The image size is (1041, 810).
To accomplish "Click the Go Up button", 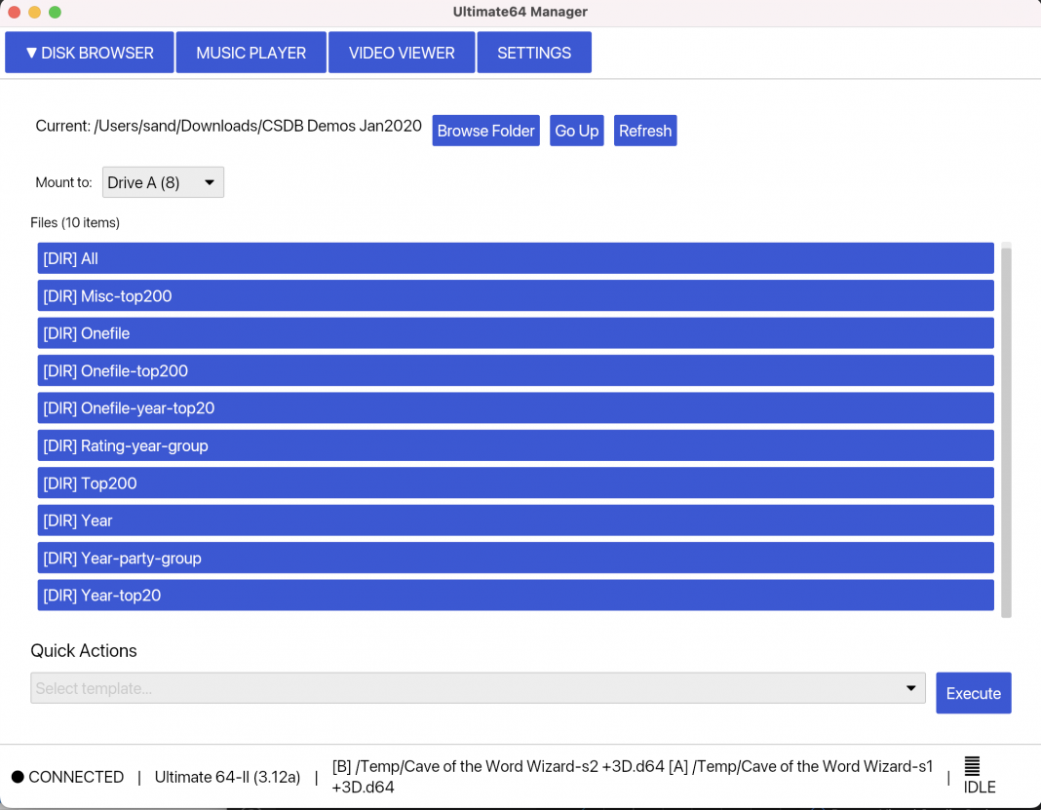I will pyautogui.click(x=577, y=131).
